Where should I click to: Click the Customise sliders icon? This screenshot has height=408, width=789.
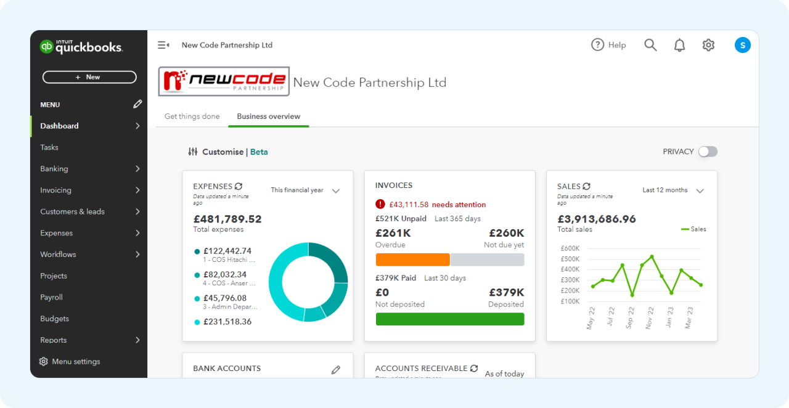pos(193,152)
